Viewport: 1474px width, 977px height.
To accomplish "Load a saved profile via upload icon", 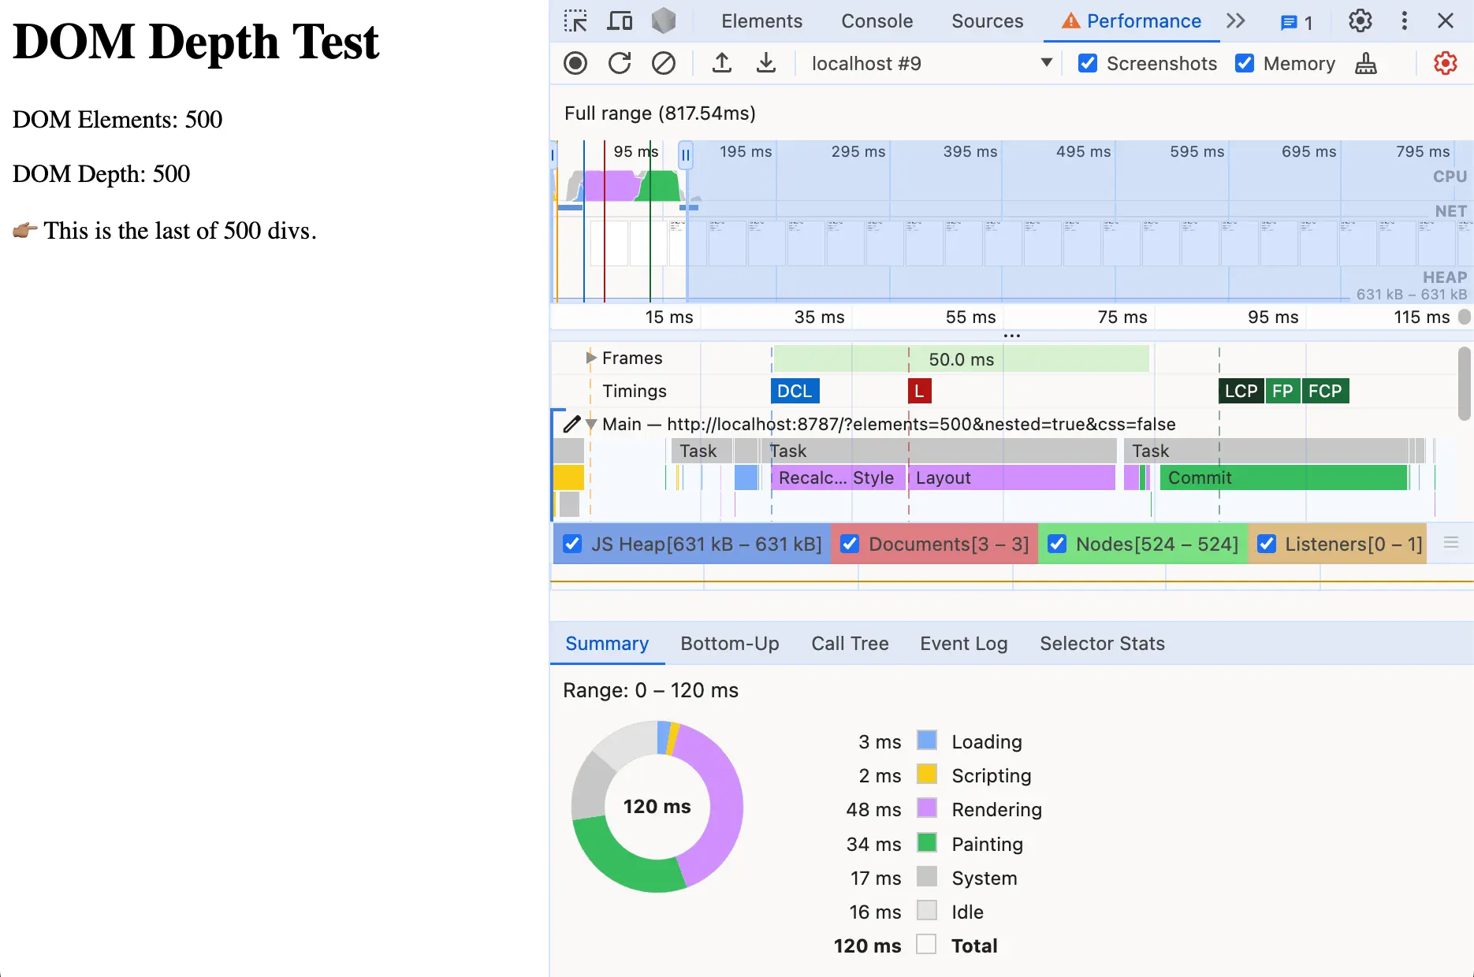I will click(x=721, y=63).
